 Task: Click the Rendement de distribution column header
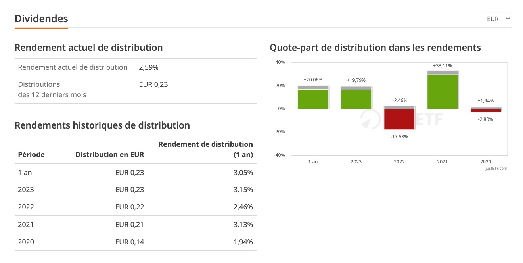pos(205,149)
